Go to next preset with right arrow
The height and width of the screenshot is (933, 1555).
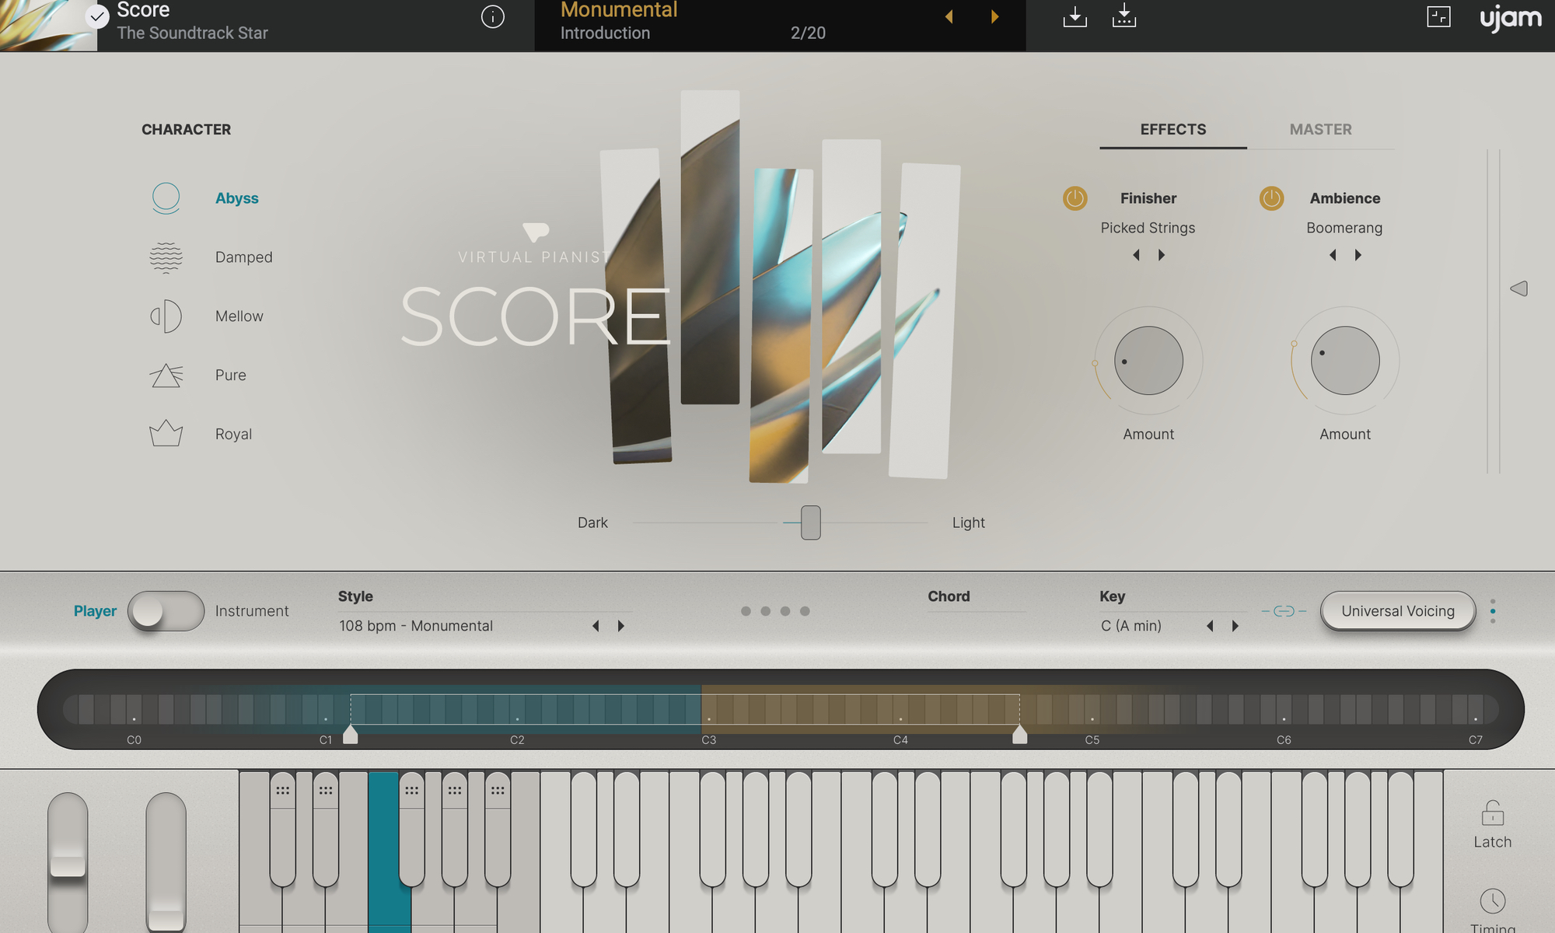[994, 17]
